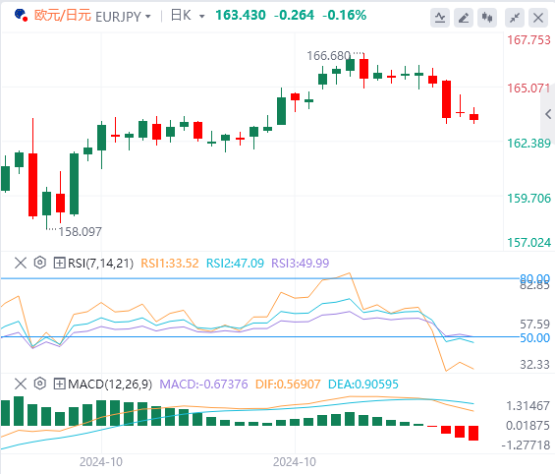
Task: Click the 166.680 high price marker
Action: (328, 56)
